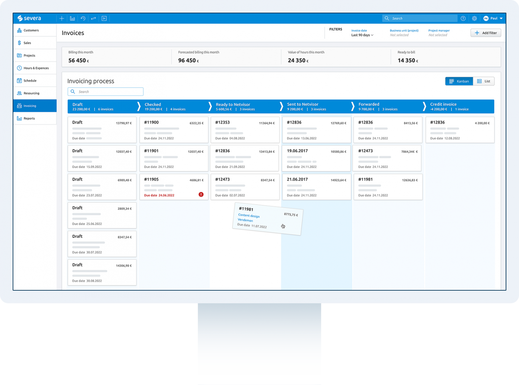Click the Invoicing sidebar icon
This screenshot has width=519, height=385.
pyautogui.click(x=19, y=106)
